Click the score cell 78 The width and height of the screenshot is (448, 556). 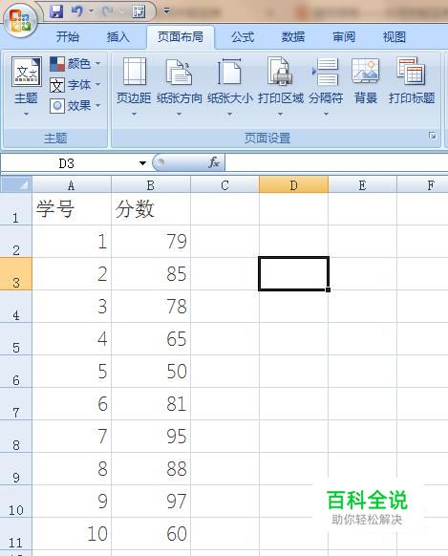[x=151, y=307]
